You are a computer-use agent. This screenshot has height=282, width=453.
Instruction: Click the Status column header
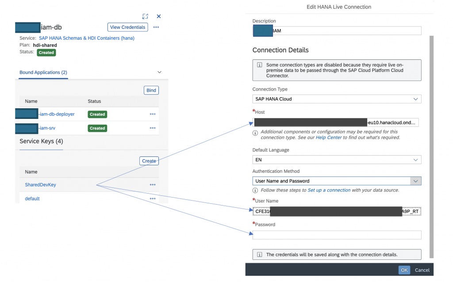click(95, 101)
